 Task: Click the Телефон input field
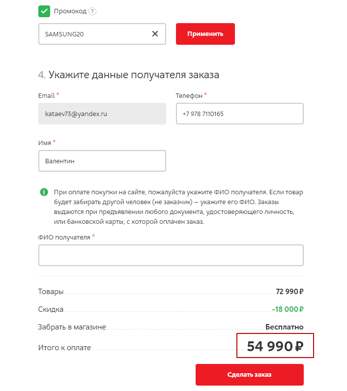(239, 114)
